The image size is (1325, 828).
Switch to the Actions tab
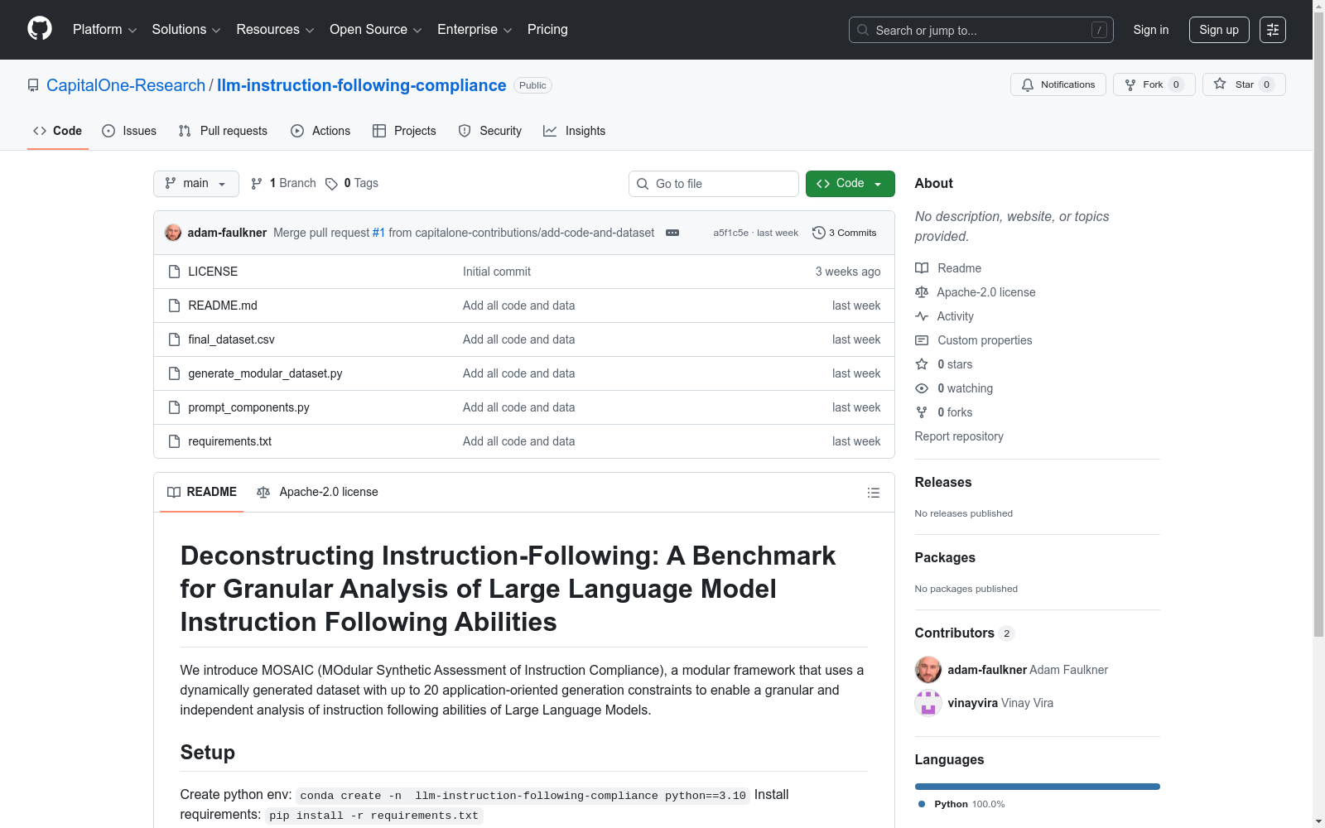pyautogui.click(x=320, y=131)
